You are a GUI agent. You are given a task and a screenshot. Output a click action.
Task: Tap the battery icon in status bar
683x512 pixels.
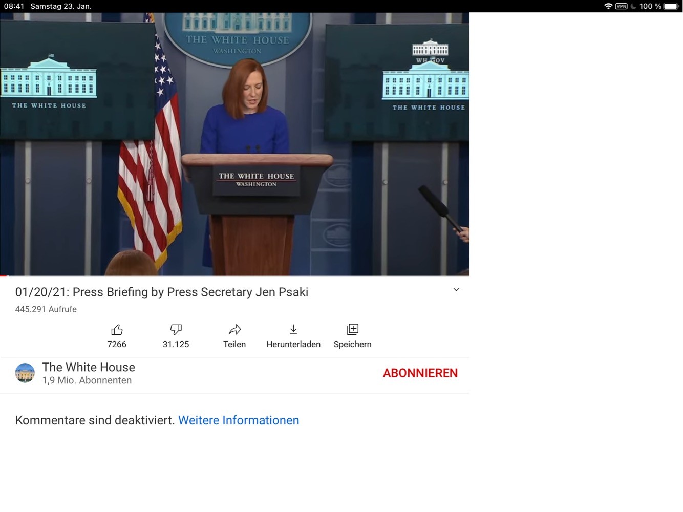pyautogui.click(x=671, y=6)
